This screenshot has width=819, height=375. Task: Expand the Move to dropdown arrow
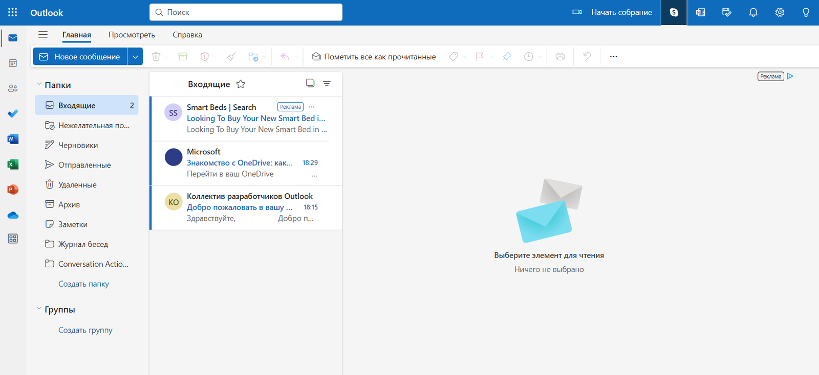point(264,57)
